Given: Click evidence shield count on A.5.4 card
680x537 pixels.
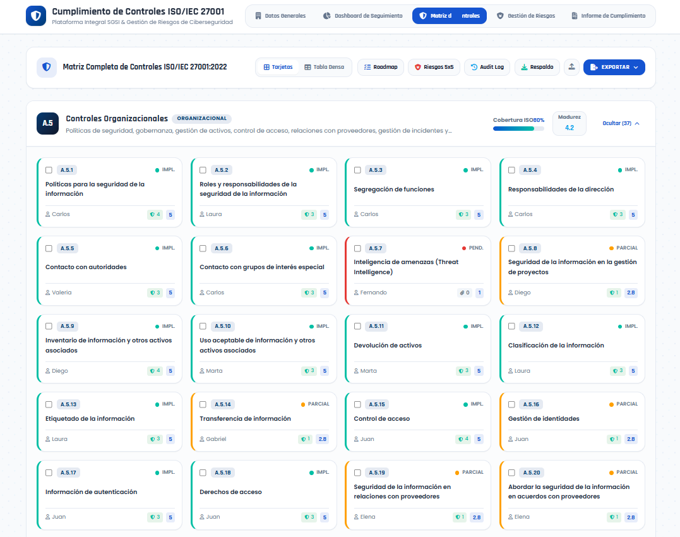Looking at the screenshot, I should point(617,214).
